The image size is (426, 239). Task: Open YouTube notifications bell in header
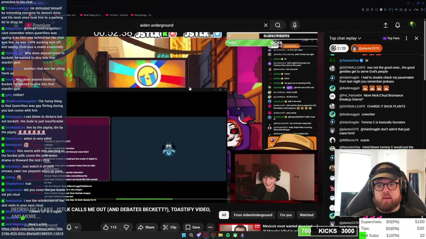tap(397, 25)
